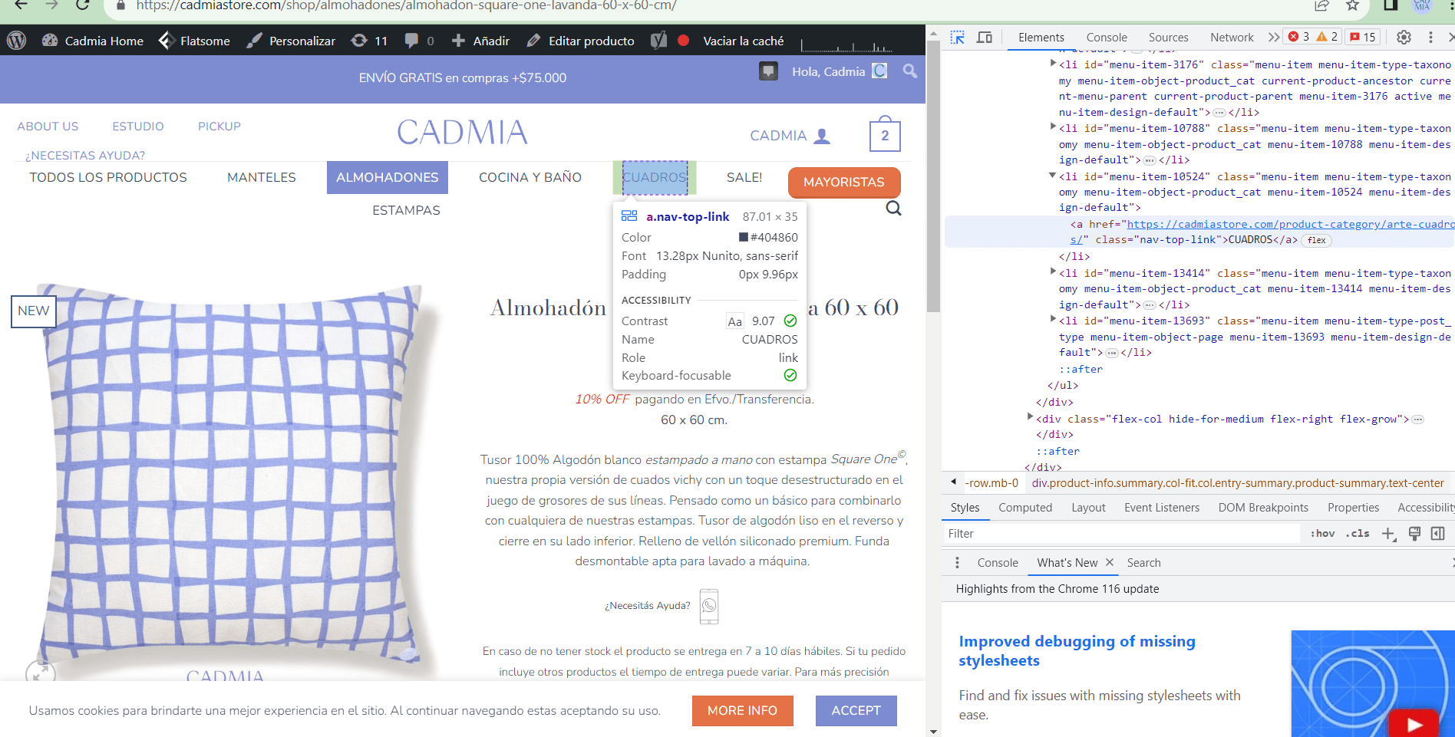Switch to the Network tab
The width and height of the screenshot is (1455, 737).
click(1232, 37)
